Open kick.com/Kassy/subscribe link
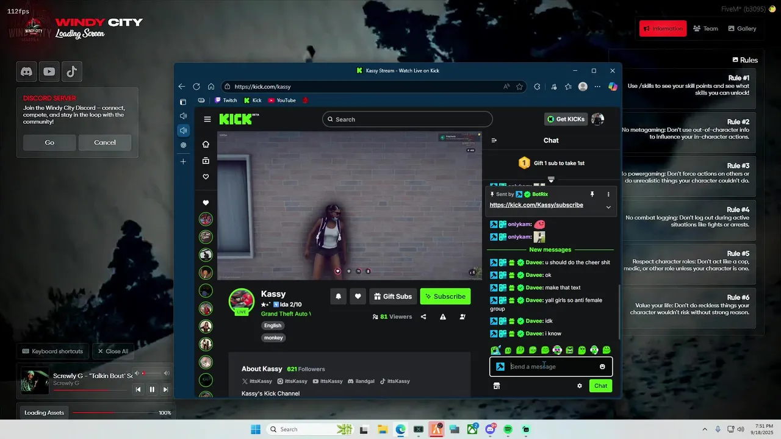This screenshot has height=439, width=781. point(536,205)
